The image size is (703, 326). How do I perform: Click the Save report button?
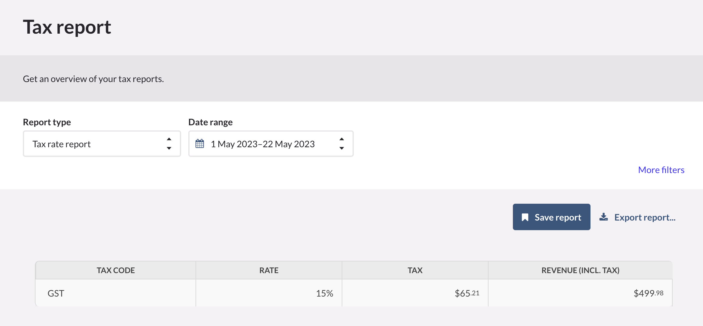(551, 217)
